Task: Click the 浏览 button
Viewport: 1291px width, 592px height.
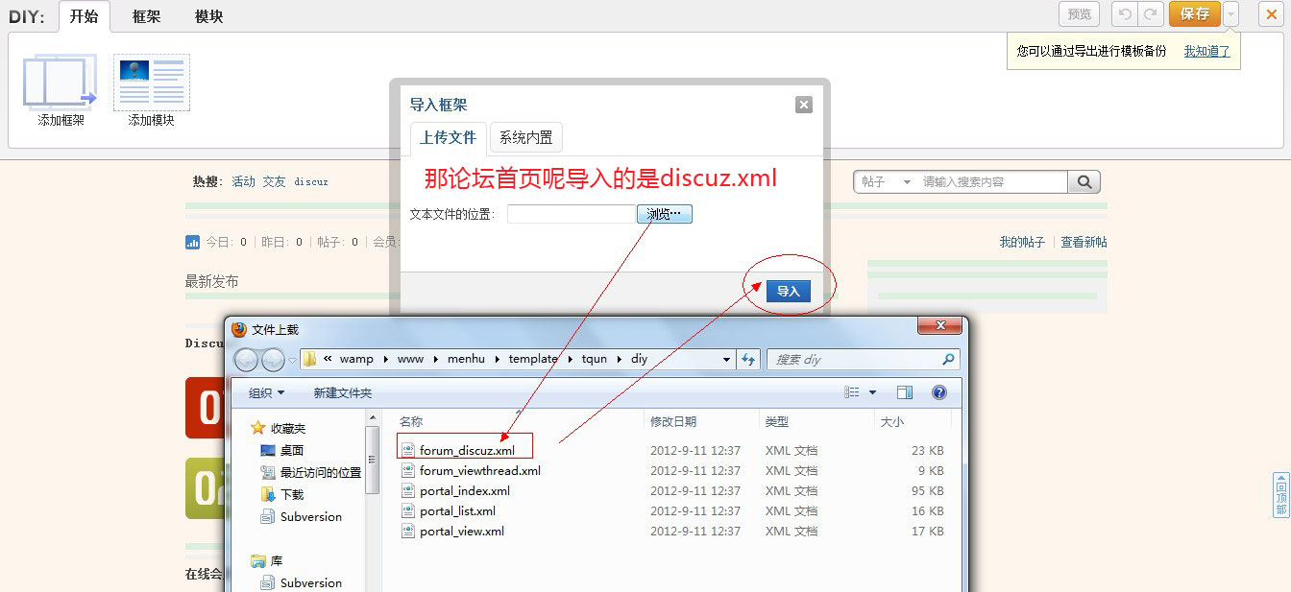Action: (x=664, y=214)
